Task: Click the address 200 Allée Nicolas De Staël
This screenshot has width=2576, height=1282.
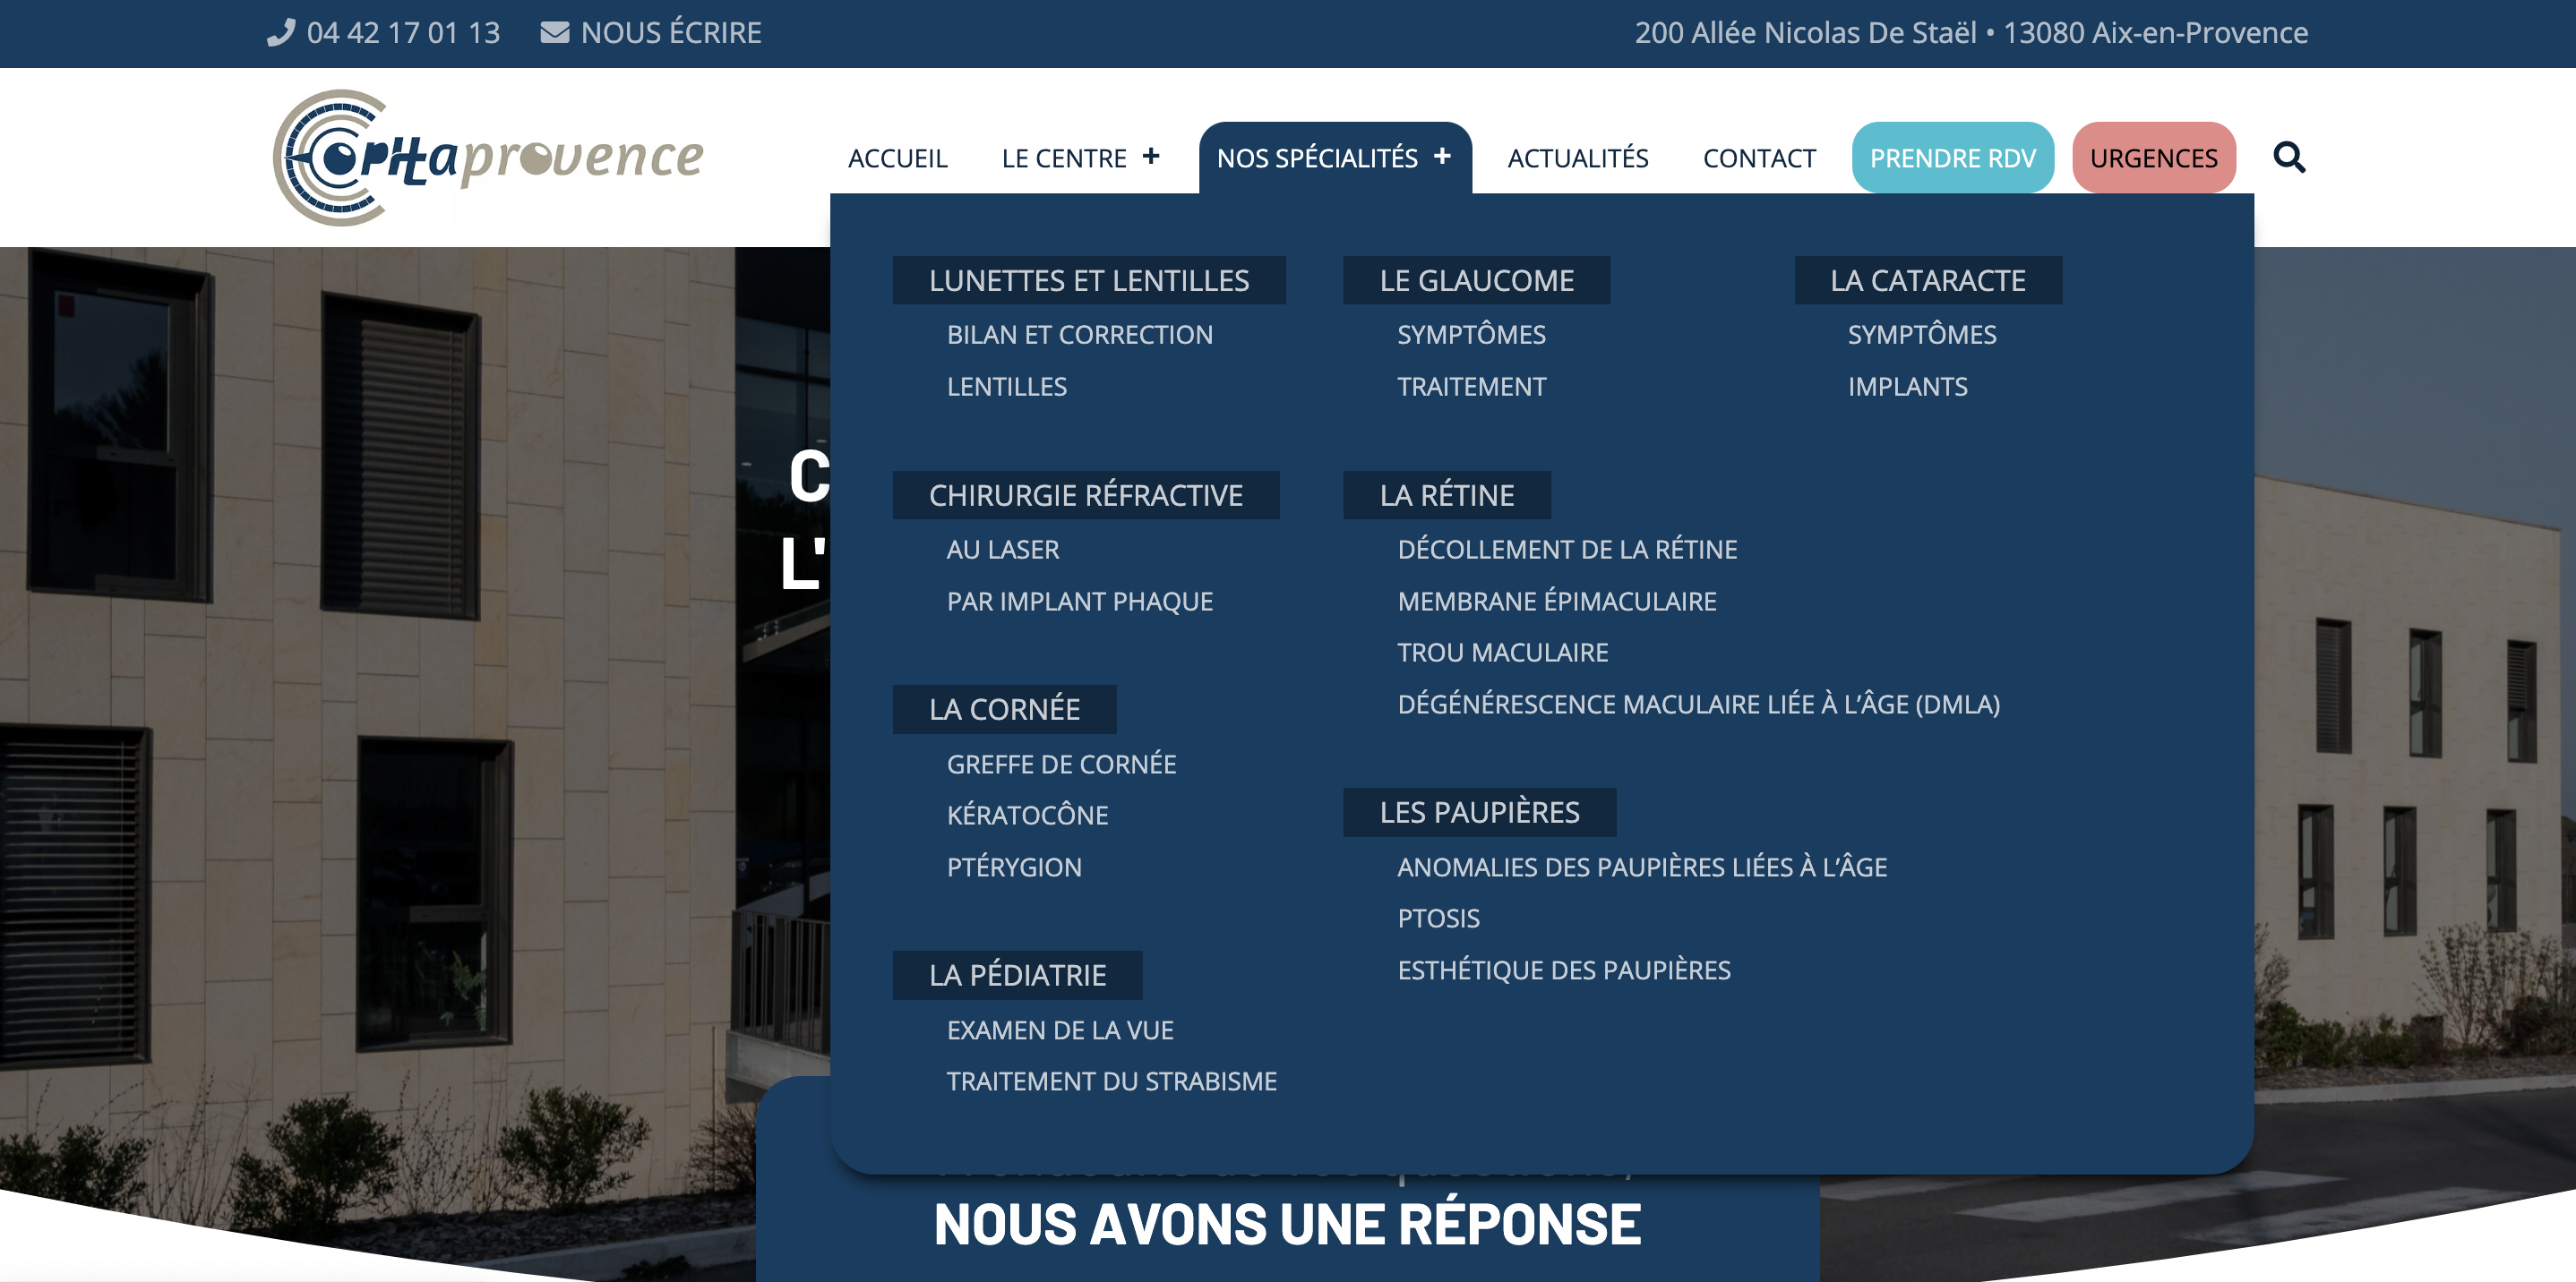Action: (x=1805, y=33)
